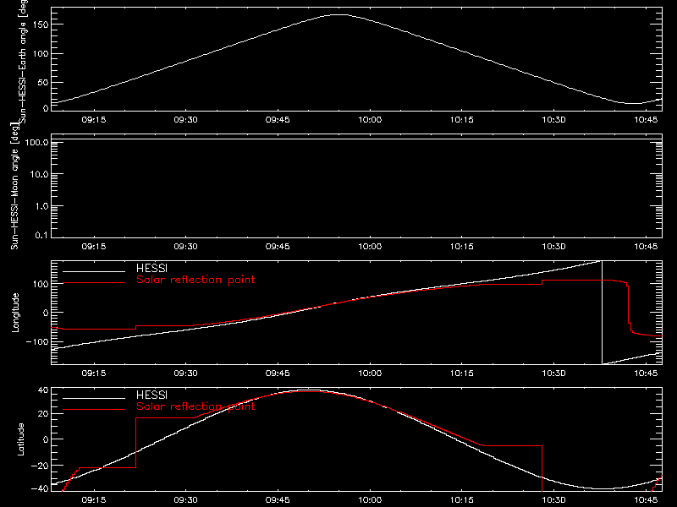
Task: Click the -100 tick label on Longitude plot
Action: click(x=37, y=341)
